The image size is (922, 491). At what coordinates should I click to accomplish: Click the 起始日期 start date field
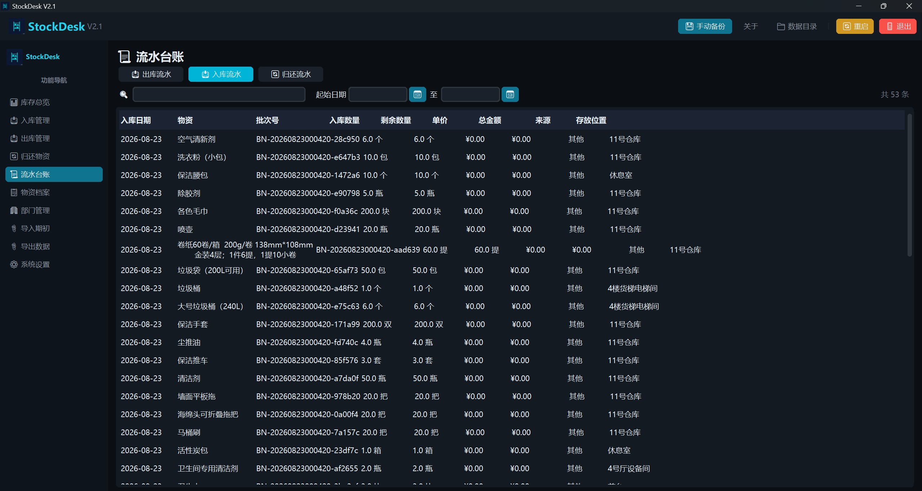378,94
